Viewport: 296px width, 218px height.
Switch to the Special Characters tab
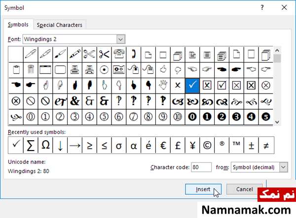pos(60,25)
